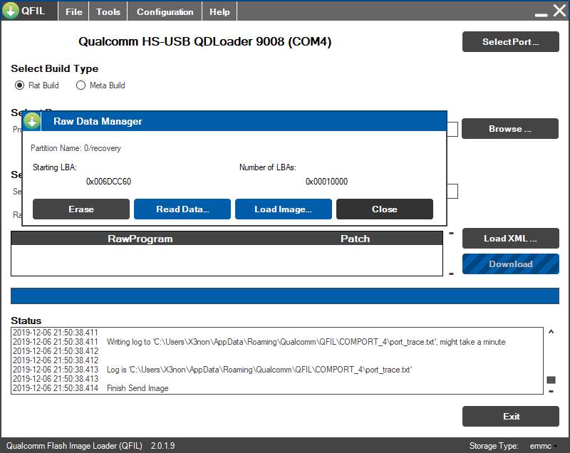Click the Storage Type label
Viewport: 570px width, 453px height.
(494, 446)
